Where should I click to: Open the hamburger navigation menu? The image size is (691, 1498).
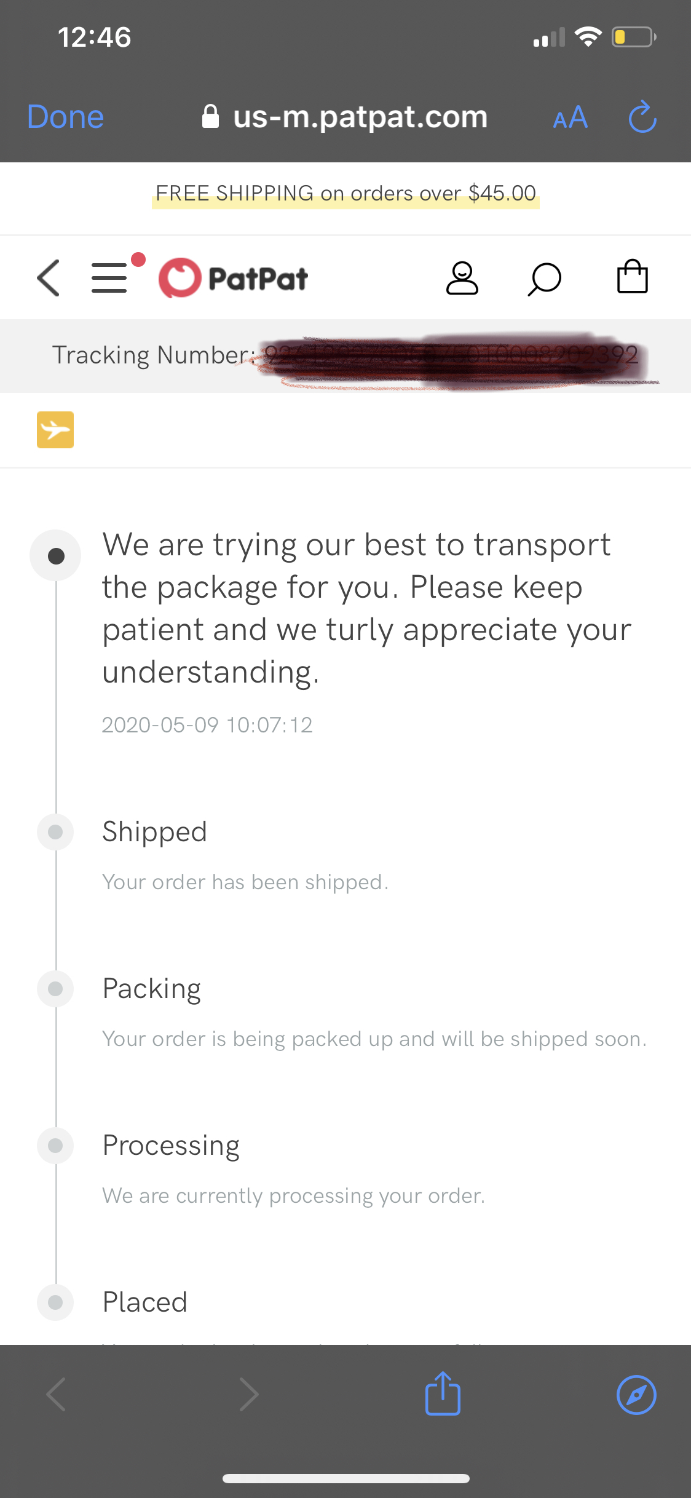(109, 278)
